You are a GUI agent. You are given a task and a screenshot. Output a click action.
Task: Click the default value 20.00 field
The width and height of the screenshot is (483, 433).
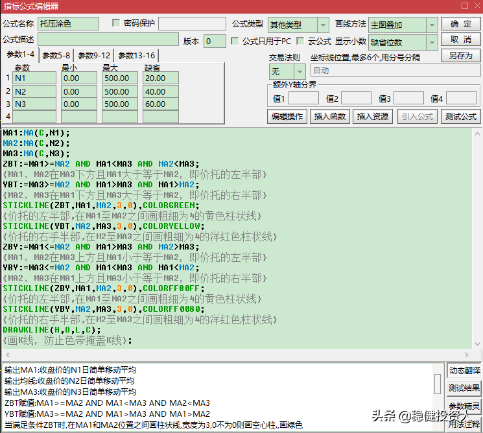161,78
